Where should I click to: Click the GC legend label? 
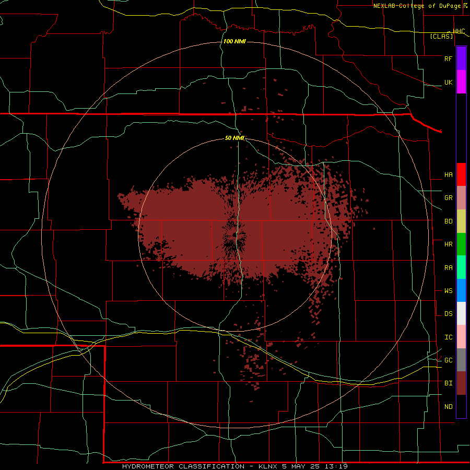tap(448, 360)
